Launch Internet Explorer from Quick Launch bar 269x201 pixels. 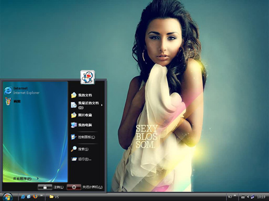pos(23,197)
